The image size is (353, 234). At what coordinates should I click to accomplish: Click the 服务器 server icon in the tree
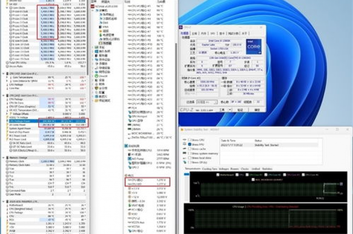pos(97,56)
